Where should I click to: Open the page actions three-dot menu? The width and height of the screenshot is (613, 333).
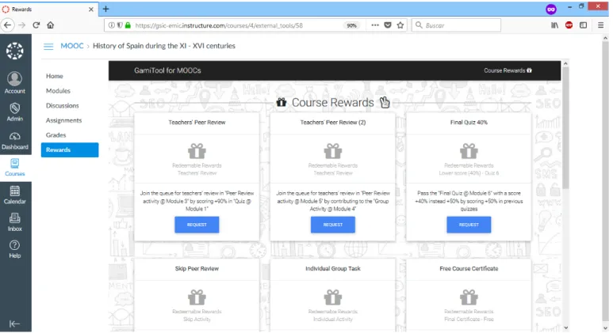pyautogui.click(x=375, y=25)
